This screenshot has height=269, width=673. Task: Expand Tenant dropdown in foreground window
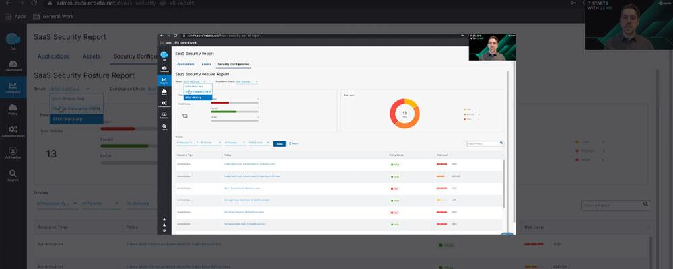(195, 81)
